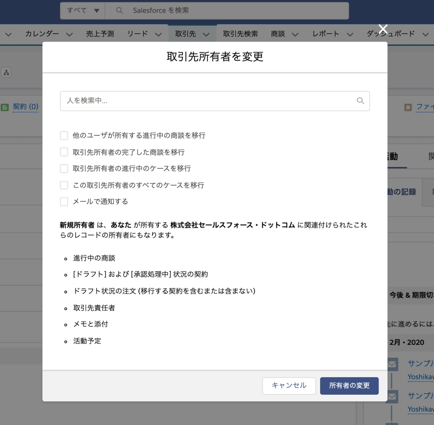
Task: Open the リード tab
Action: point(137,34)
